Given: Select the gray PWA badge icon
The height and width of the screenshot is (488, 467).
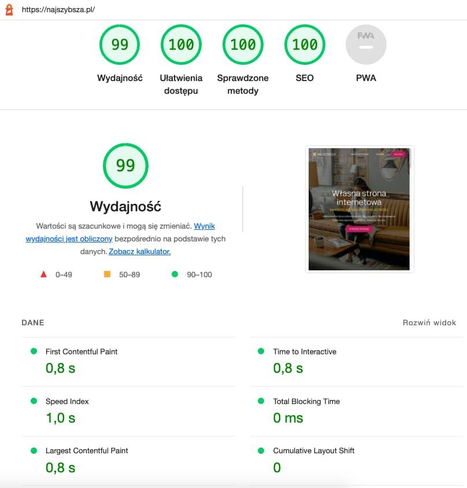Looking at the screenshot, I should 366,44.
